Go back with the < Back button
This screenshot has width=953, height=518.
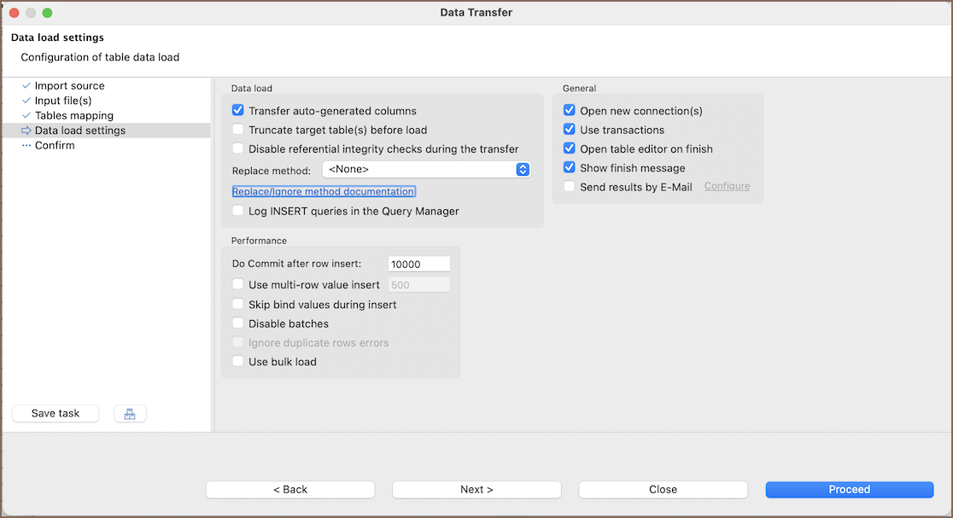(x=290, y=490)
